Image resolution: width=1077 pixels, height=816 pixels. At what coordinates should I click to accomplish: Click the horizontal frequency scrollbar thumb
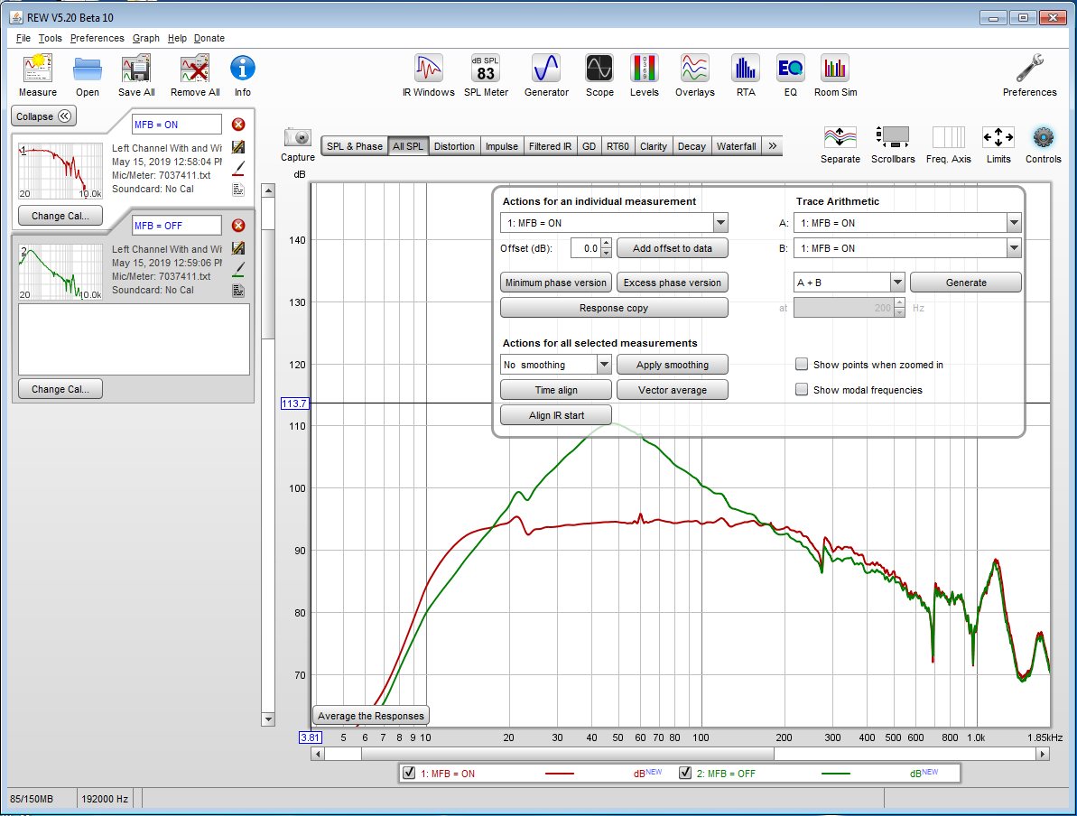coord(567,754)
